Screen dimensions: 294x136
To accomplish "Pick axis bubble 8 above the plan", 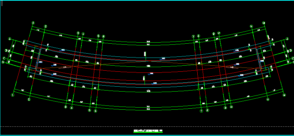I will tap(199, 36).
